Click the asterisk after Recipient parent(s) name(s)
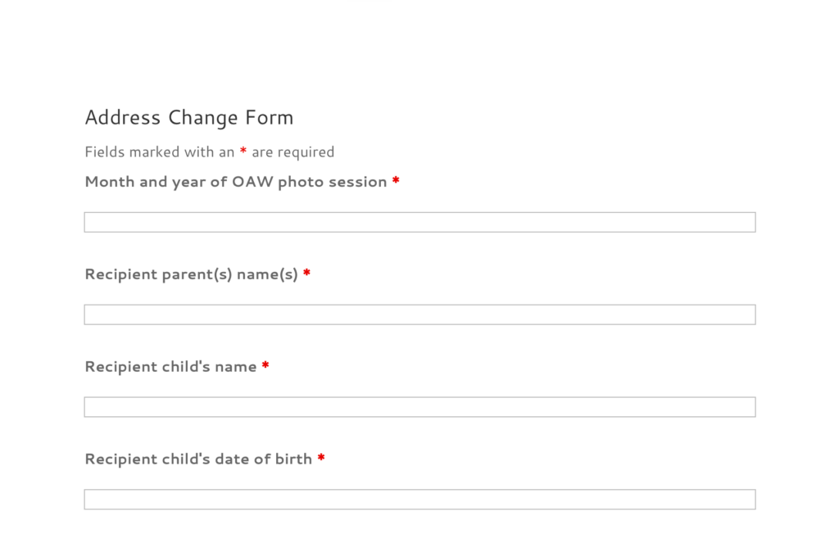 coord(306,274)
